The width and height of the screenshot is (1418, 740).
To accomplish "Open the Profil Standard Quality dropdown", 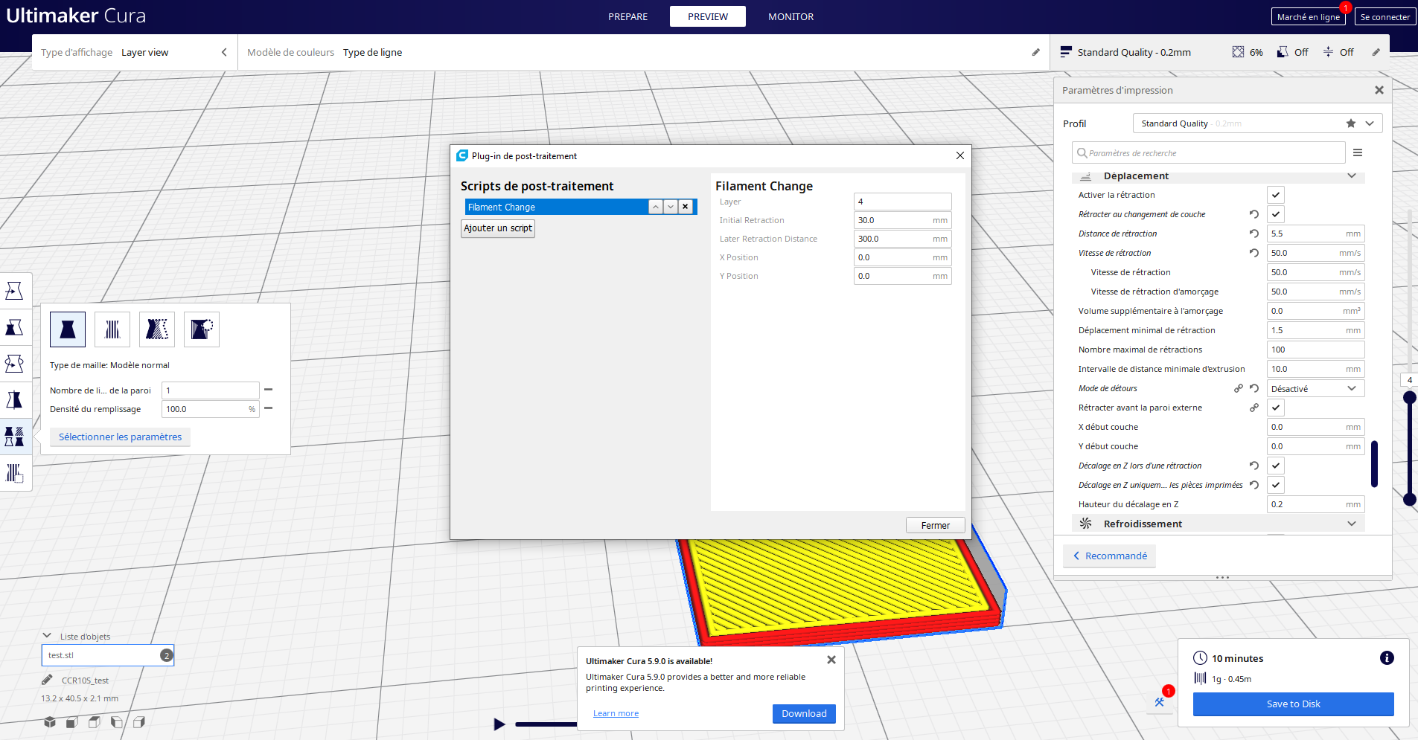I will click(x=1257, y=123).
